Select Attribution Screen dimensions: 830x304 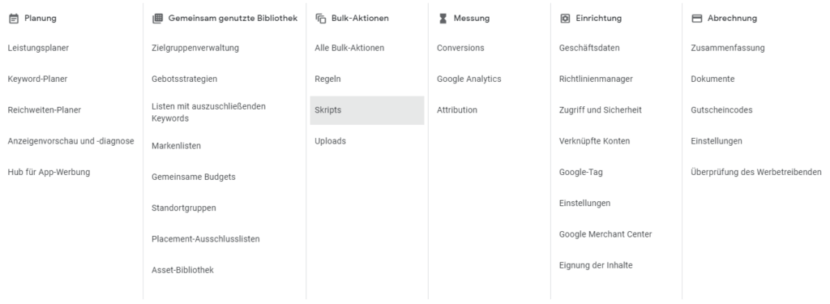click(457, 110)
